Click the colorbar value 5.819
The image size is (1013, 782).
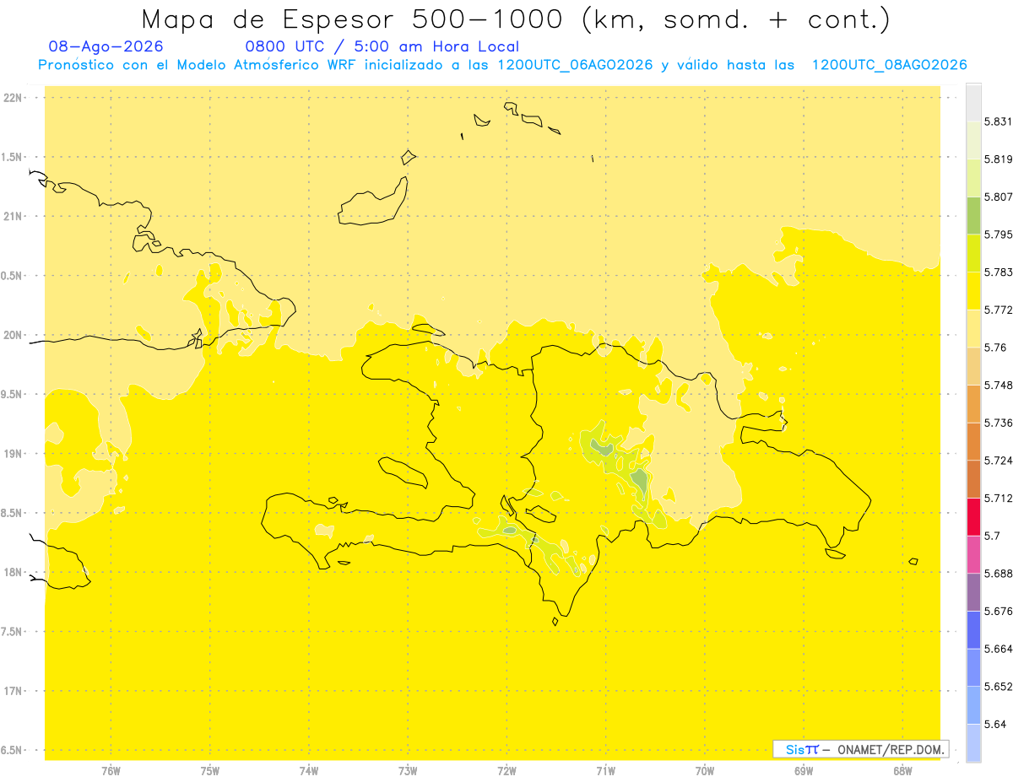[999, 159]
